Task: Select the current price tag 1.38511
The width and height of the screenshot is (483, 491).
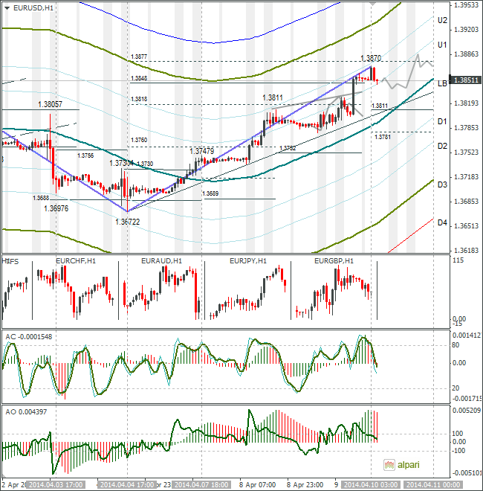Action: click(465, 80)
